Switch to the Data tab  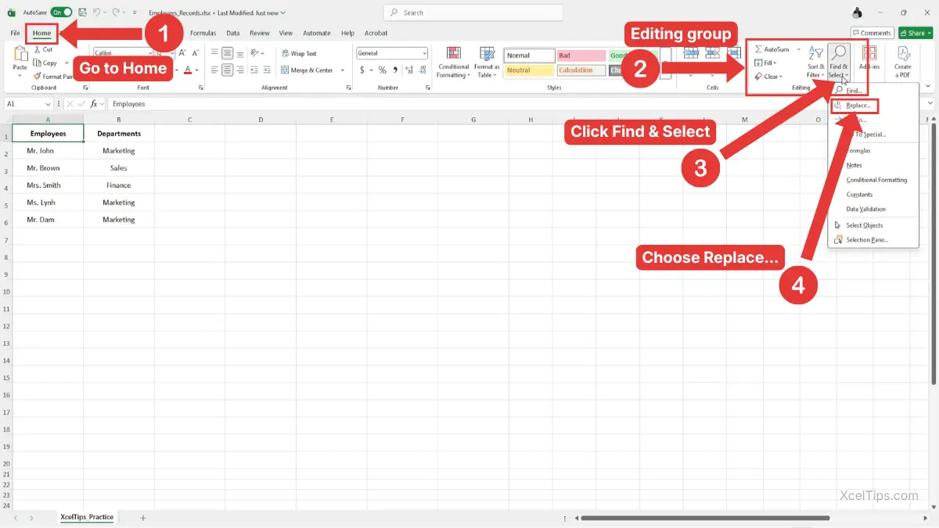232,33
